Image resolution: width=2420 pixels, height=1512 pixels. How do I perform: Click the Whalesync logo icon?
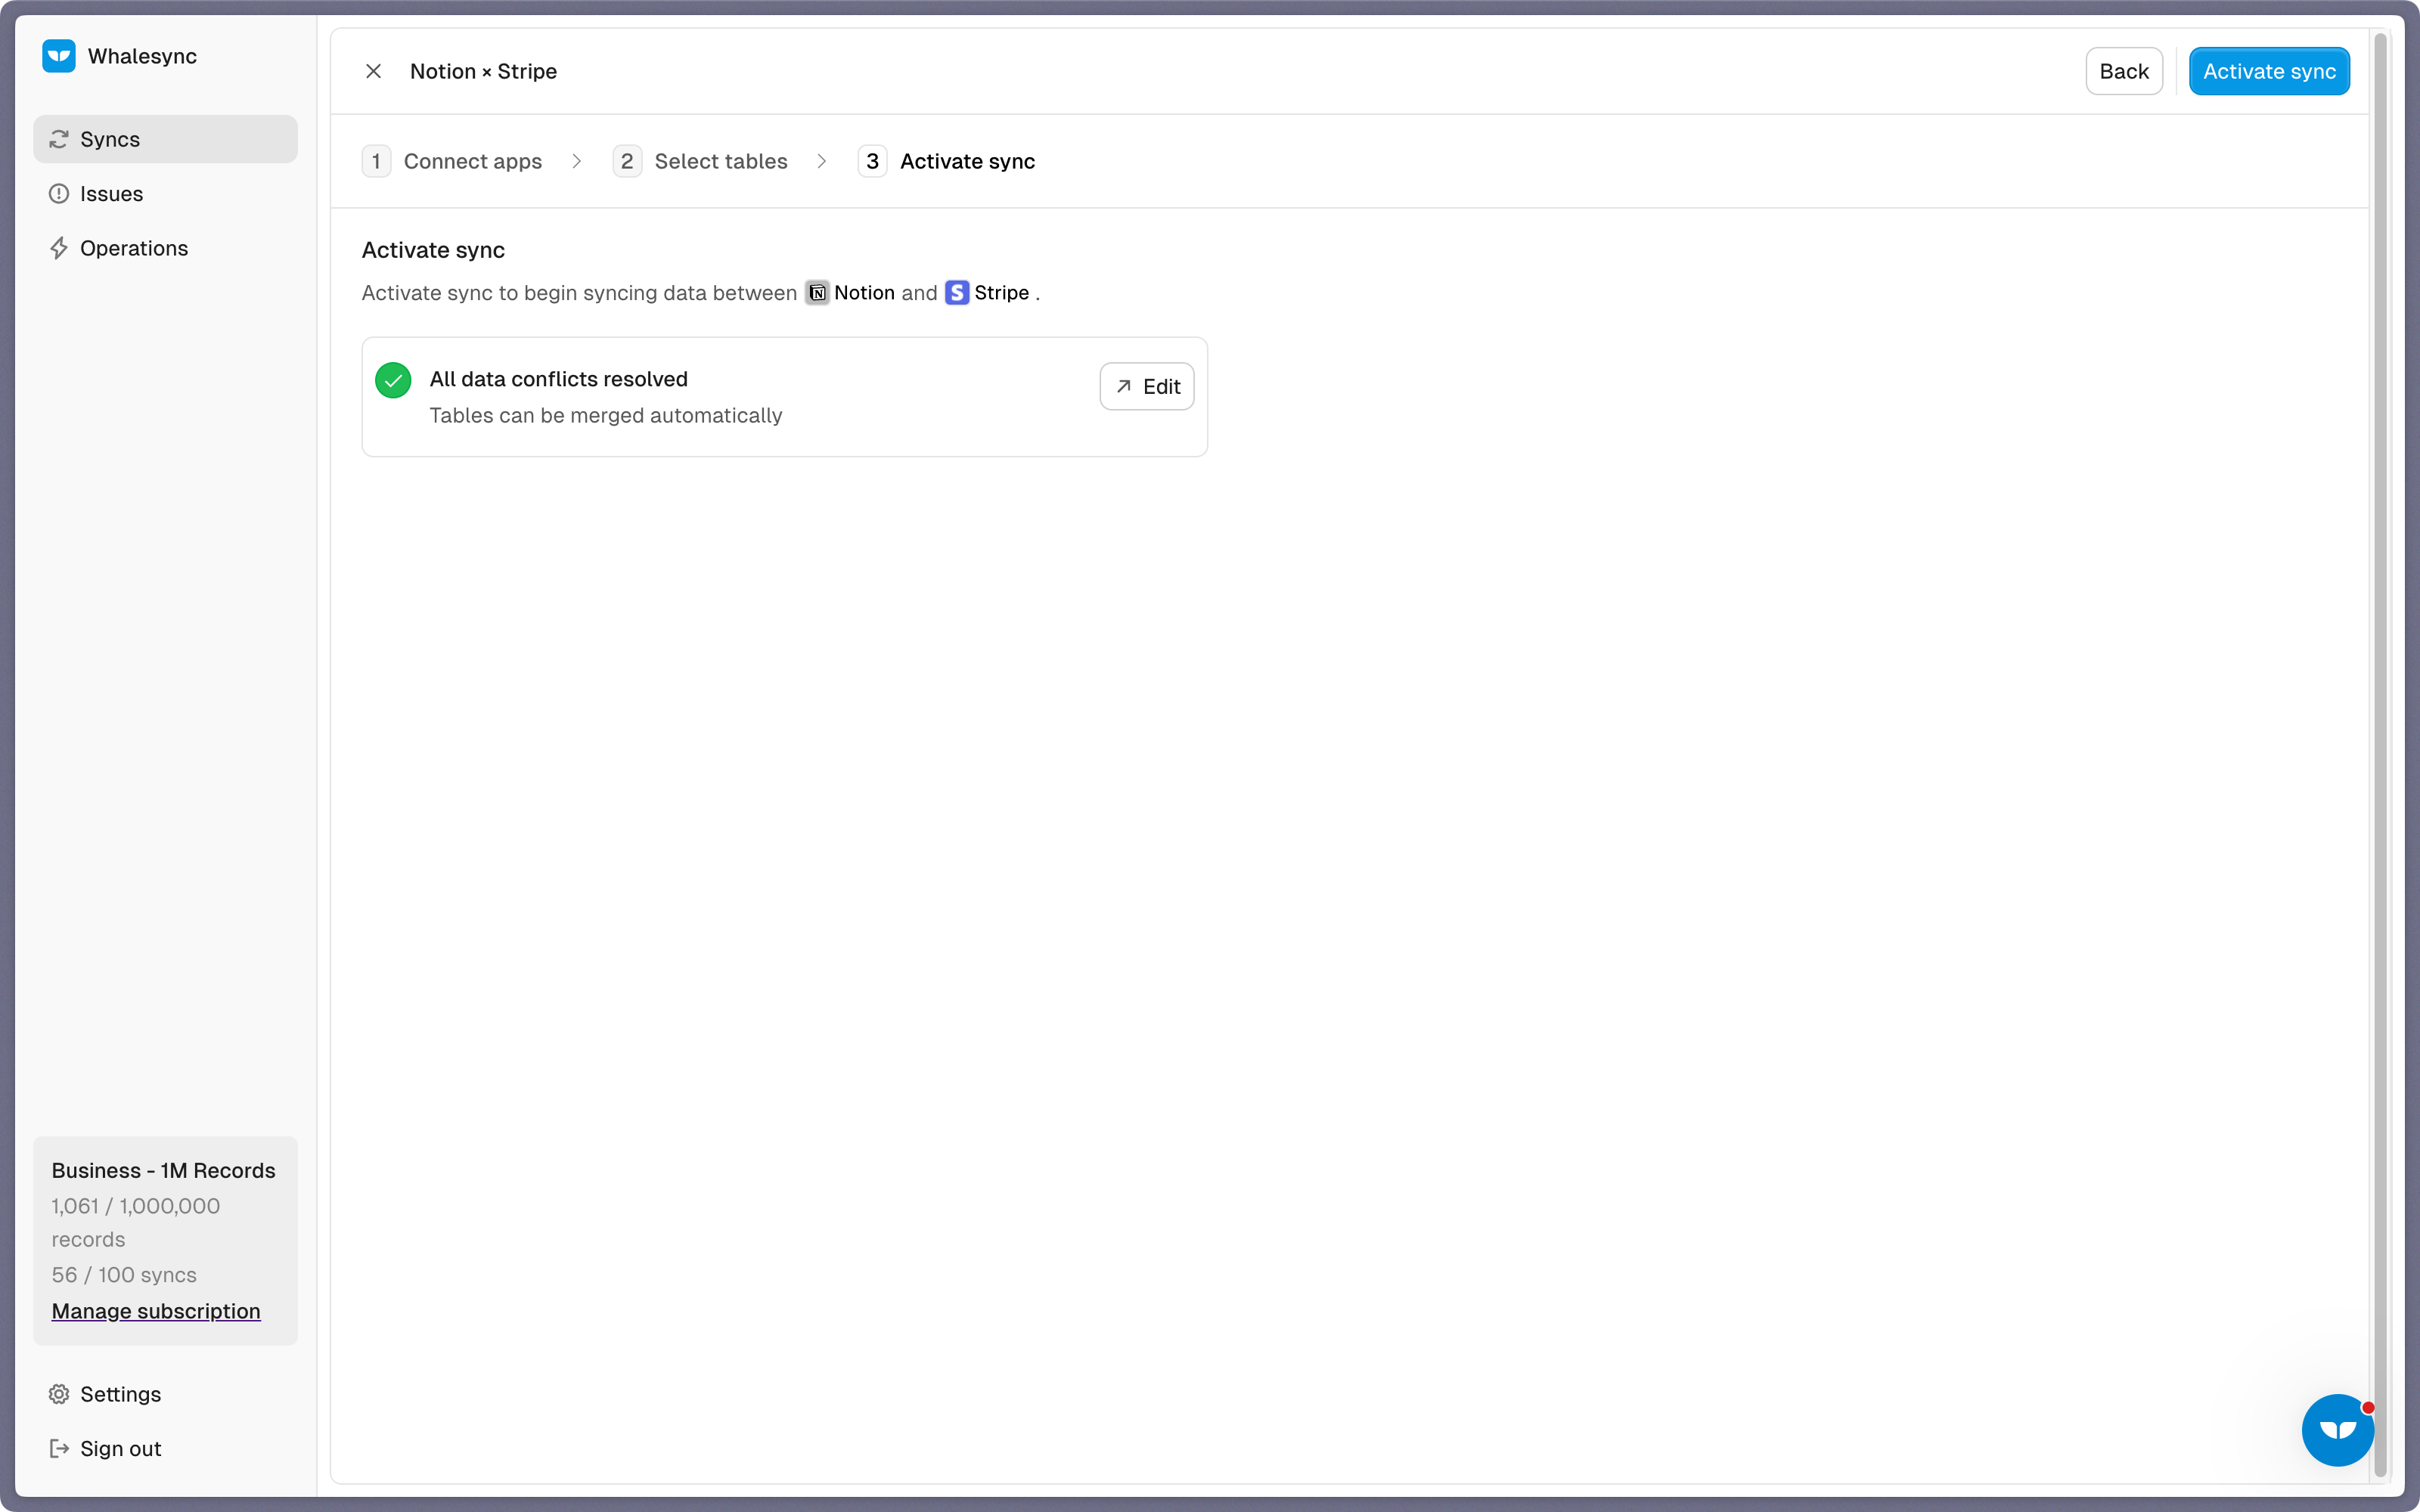[59, 56]
